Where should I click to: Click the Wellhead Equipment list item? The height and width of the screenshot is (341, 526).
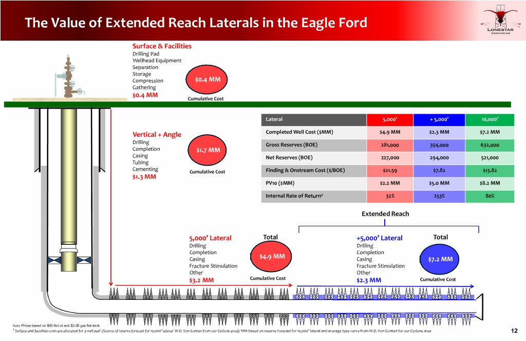157,61
